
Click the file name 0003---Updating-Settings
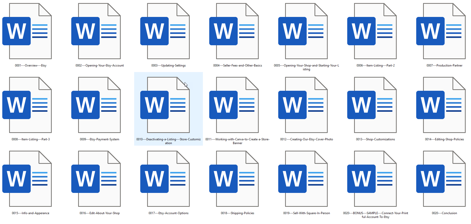coord(169,65)
